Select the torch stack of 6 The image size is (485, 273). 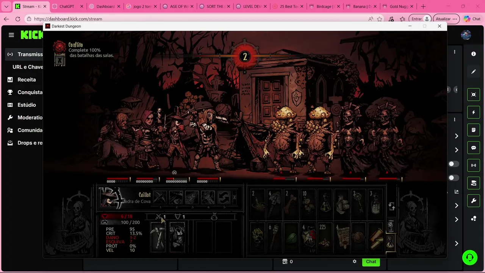(275, 237)
